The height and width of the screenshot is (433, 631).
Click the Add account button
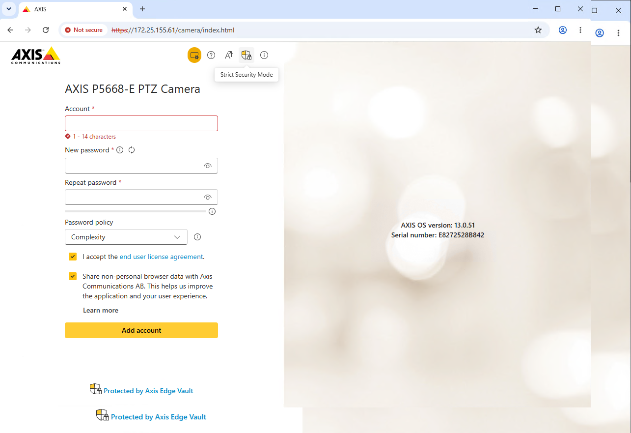tap(141, 330)
